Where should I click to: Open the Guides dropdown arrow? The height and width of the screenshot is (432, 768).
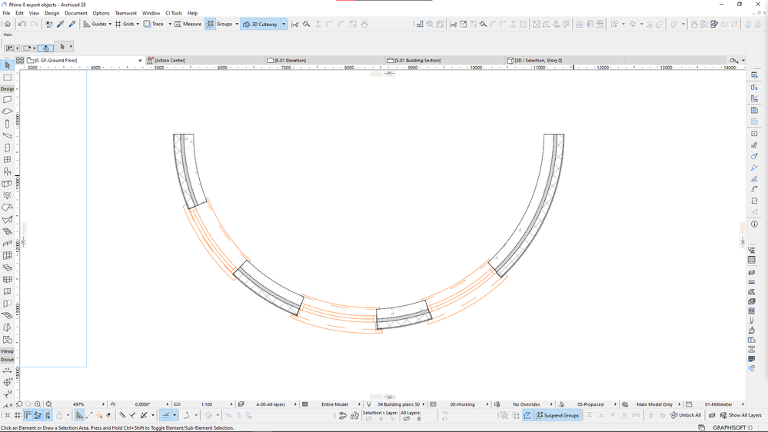pos(110,24)
